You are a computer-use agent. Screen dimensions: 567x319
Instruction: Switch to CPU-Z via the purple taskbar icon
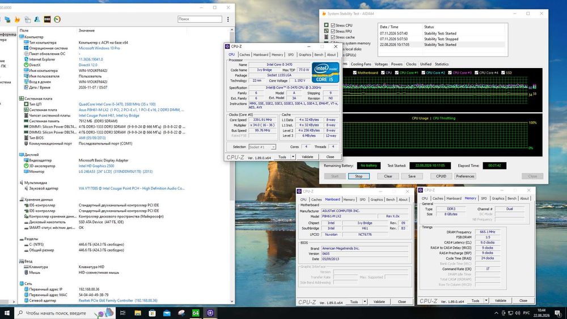(x=210, y=313)
